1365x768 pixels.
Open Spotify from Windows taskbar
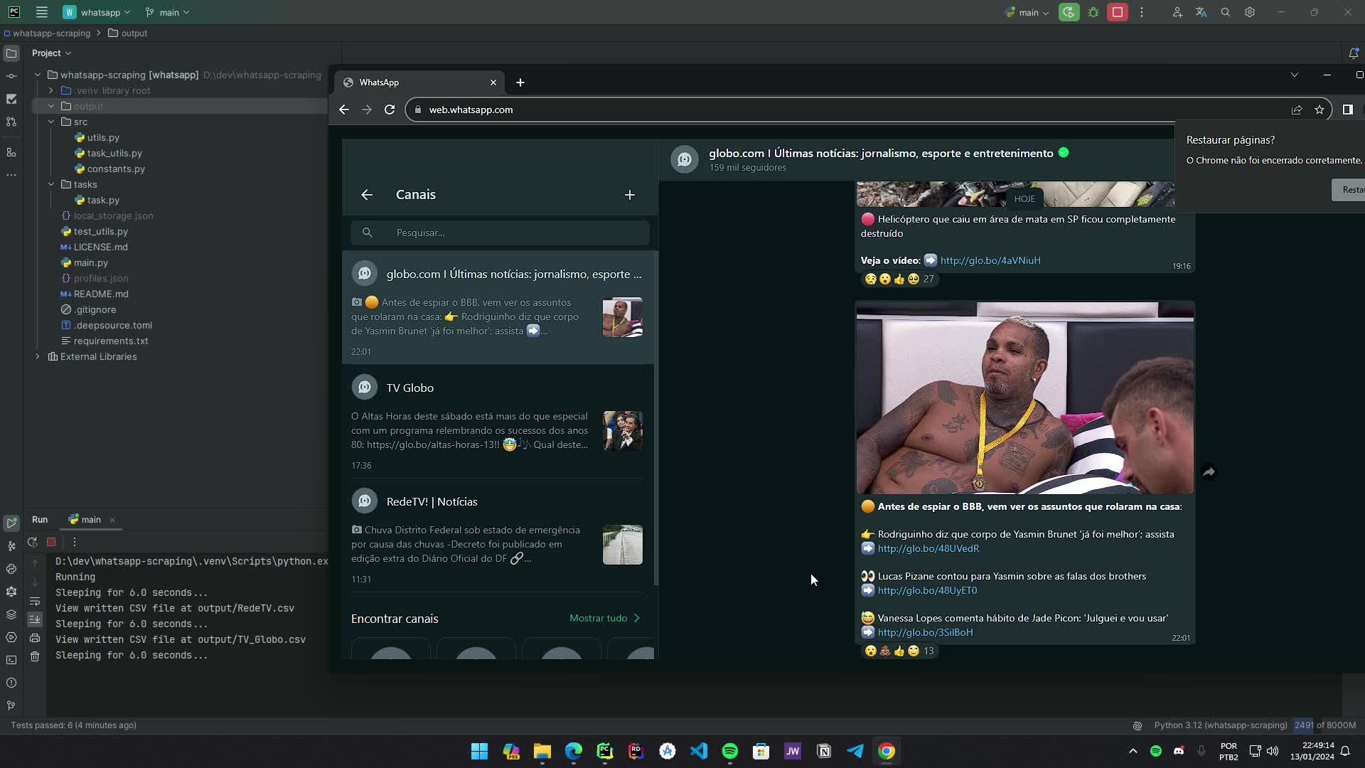pos(730,751)
